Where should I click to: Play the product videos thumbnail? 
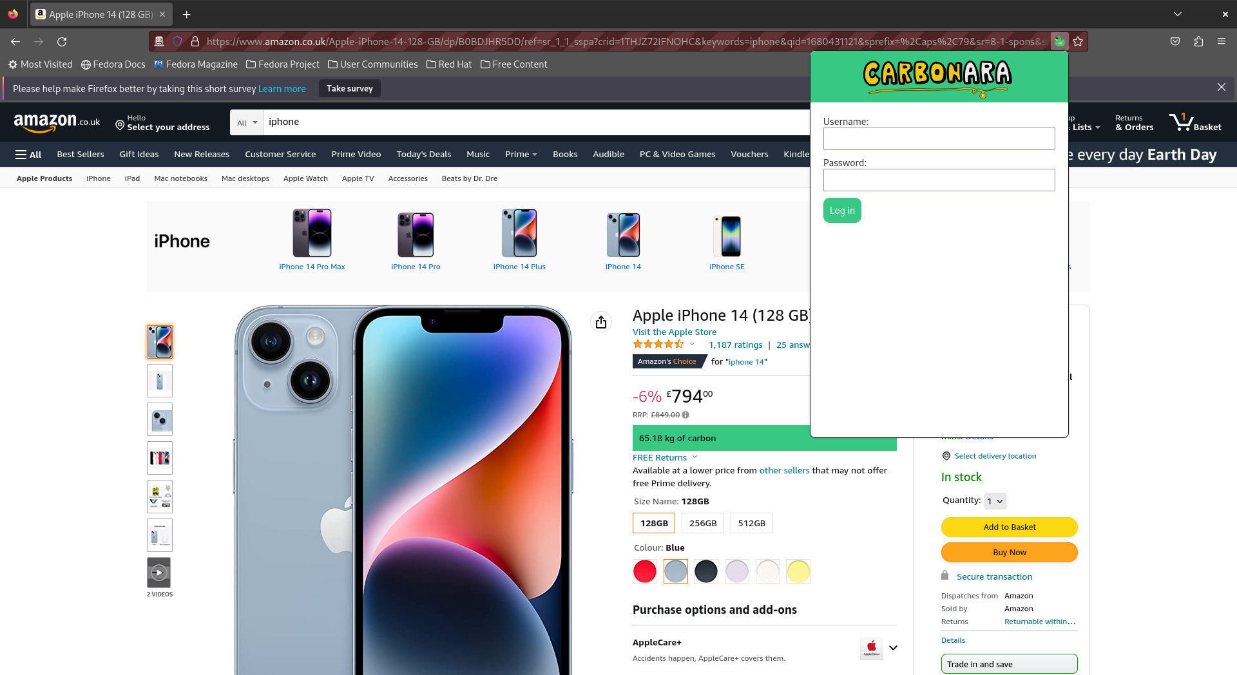(158, 572)
